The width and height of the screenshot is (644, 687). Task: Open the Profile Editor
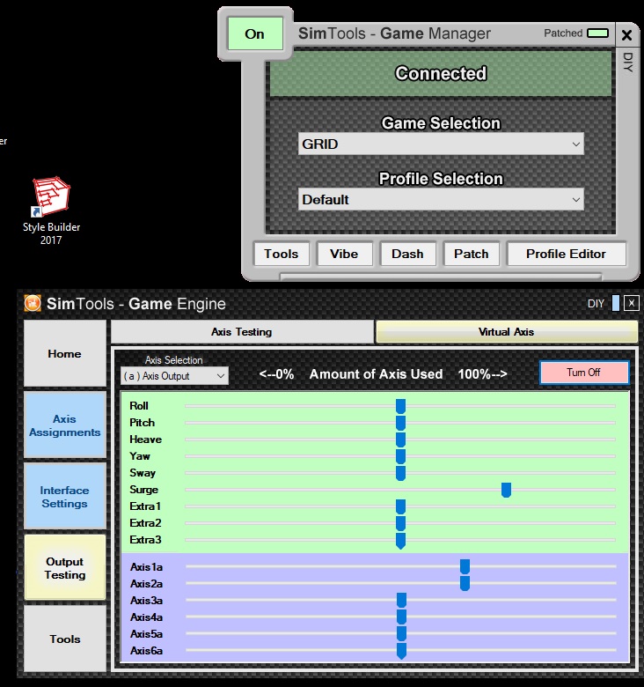coord(566,254)
